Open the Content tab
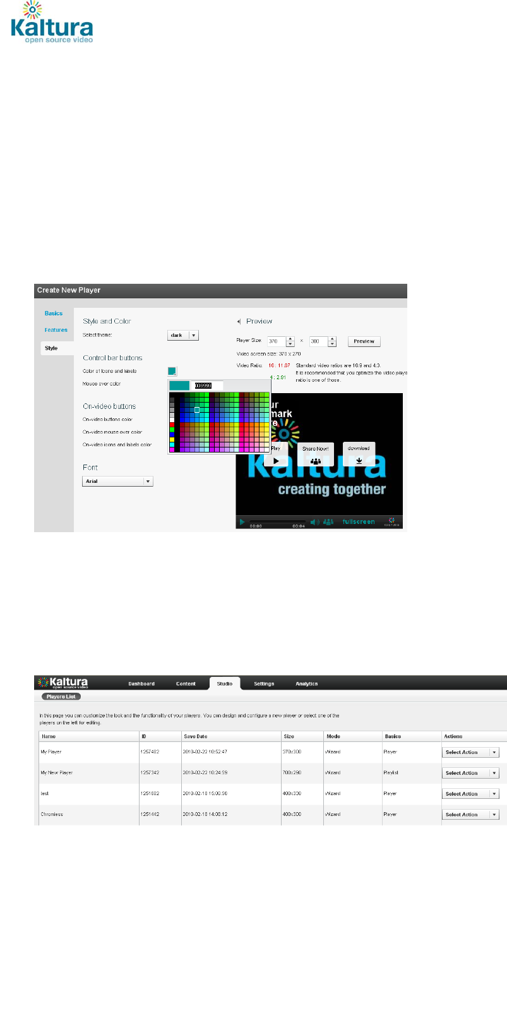The height and width of the screenshot is (1010, 507). [x=186, y=684]
